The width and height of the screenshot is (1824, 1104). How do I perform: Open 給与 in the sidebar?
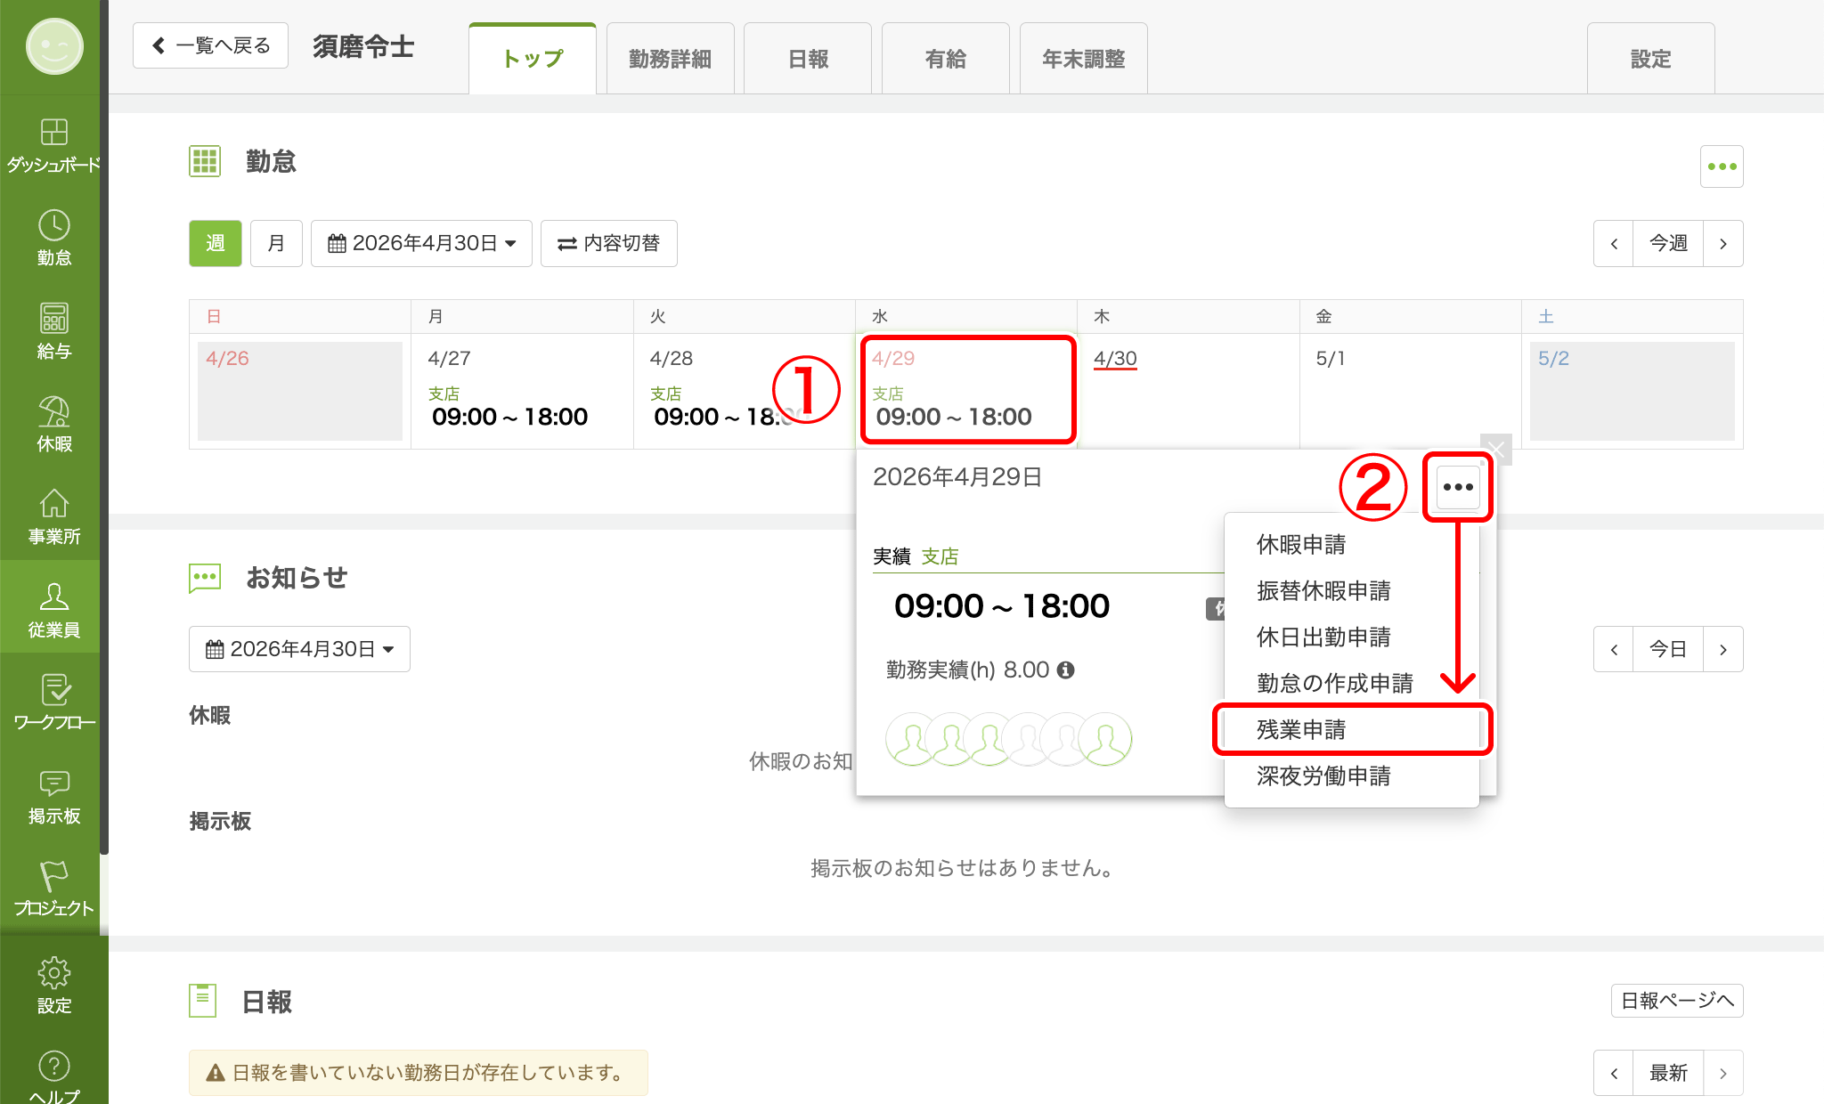pos(53,331)
